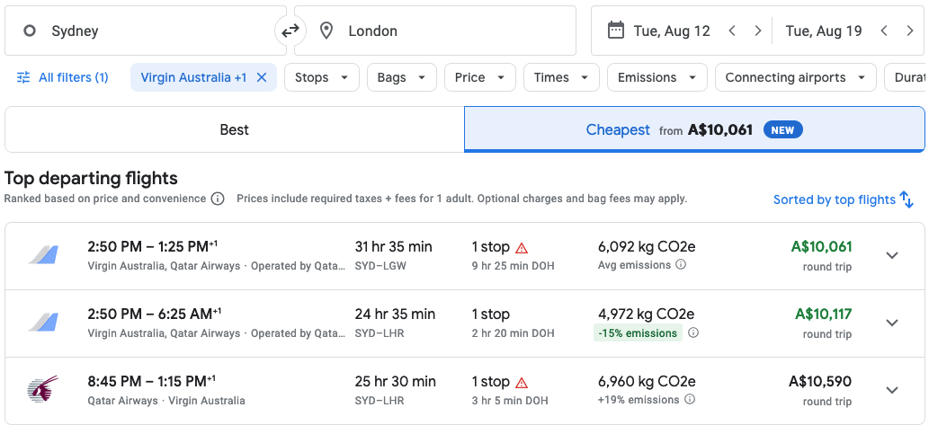The width and height of the screenshot is (929, 434).
Task: Click the Sydney origin field
Action: 146,31
